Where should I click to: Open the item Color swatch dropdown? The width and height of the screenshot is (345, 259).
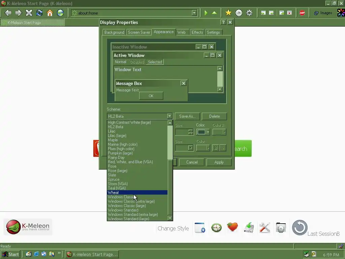[x=203, y=132]
